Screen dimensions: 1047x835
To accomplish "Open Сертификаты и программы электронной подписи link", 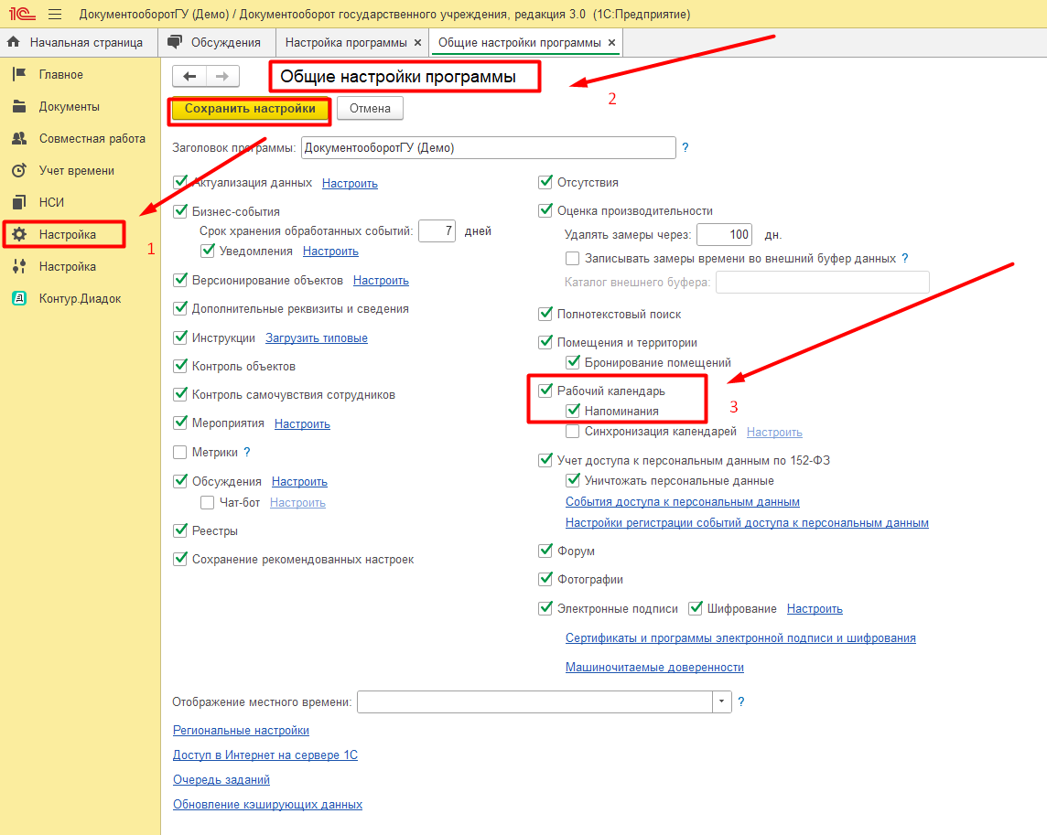I will [x=740, y=637].
